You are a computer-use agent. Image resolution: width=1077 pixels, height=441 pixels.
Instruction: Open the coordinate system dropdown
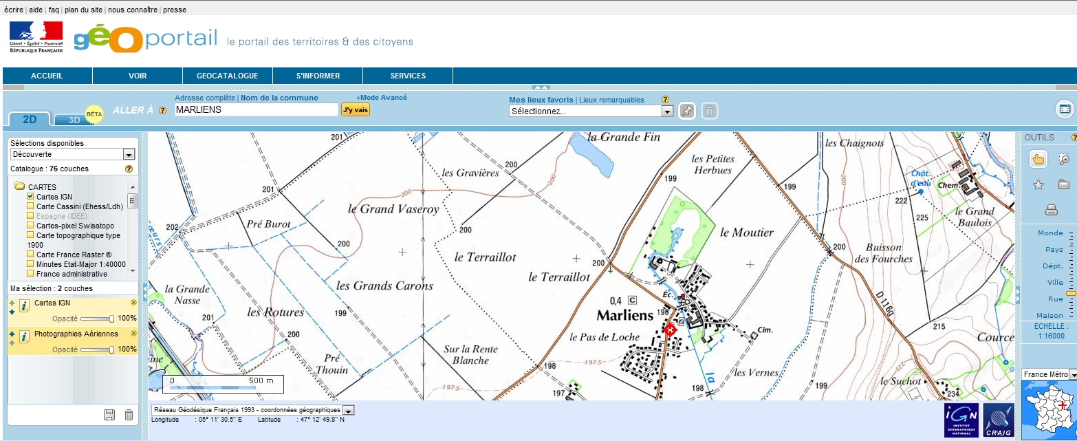tap(252, 410)
